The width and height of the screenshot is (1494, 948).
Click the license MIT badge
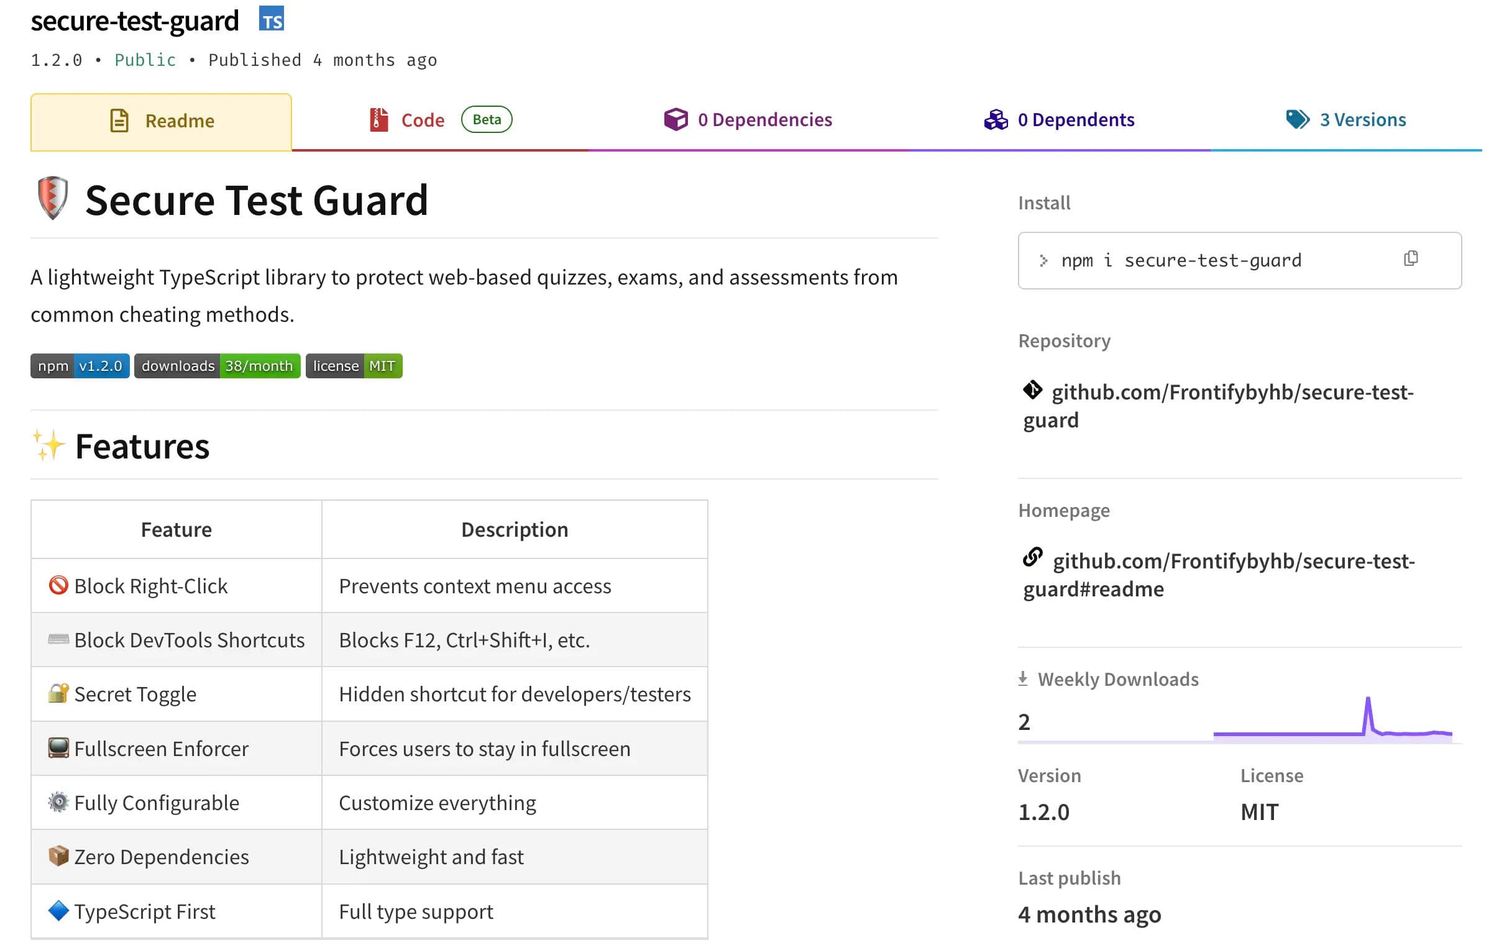click(354, 366)
